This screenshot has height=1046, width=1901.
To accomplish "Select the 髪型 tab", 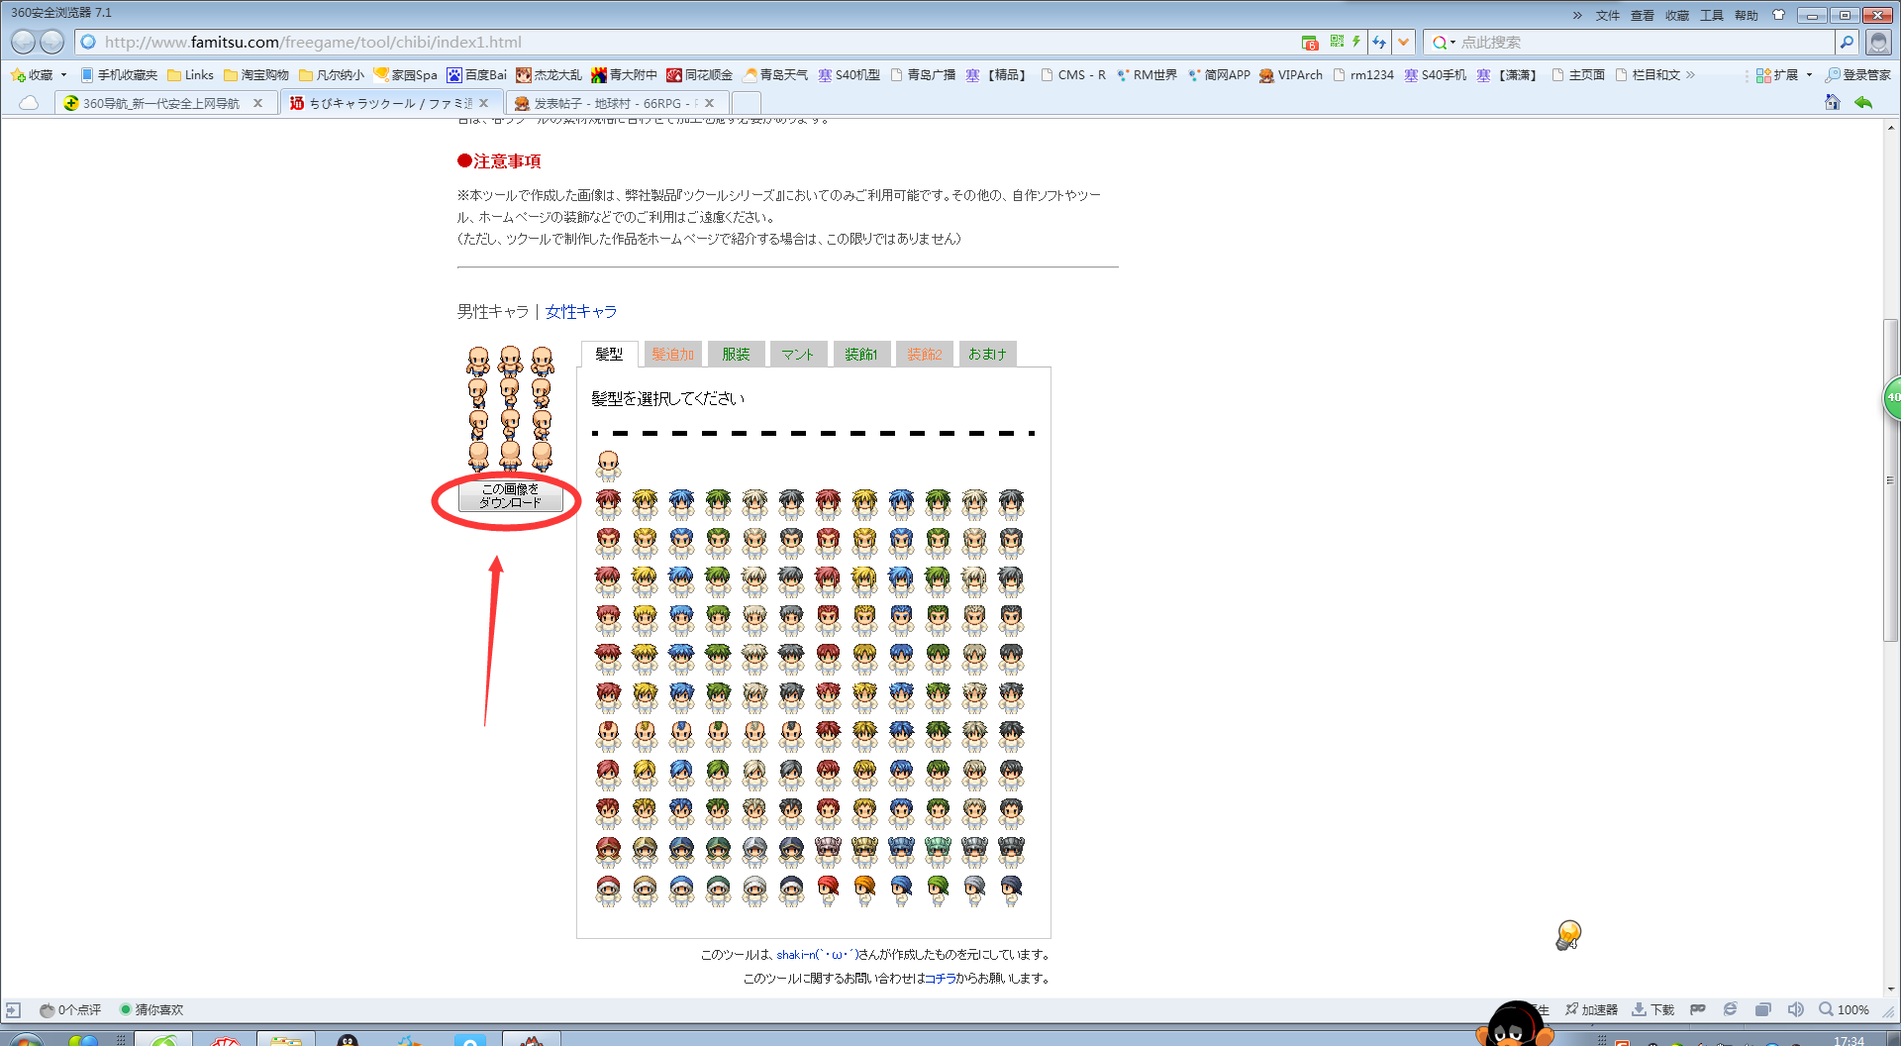I will [x=609, y=355].
